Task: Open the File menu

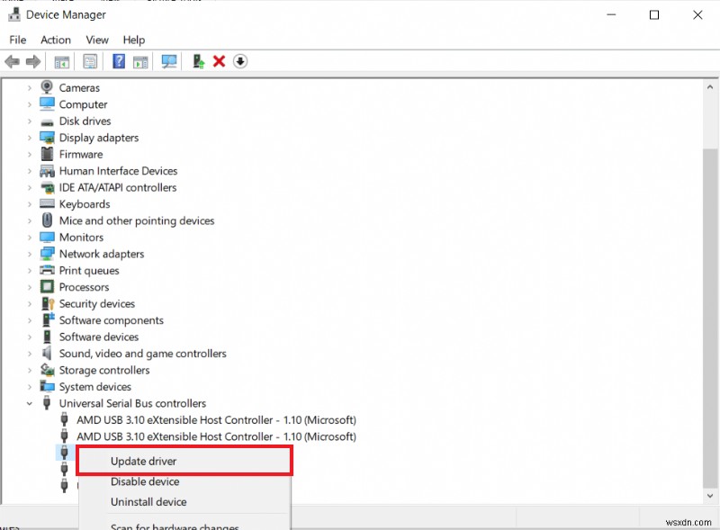Action: [18, 40]
